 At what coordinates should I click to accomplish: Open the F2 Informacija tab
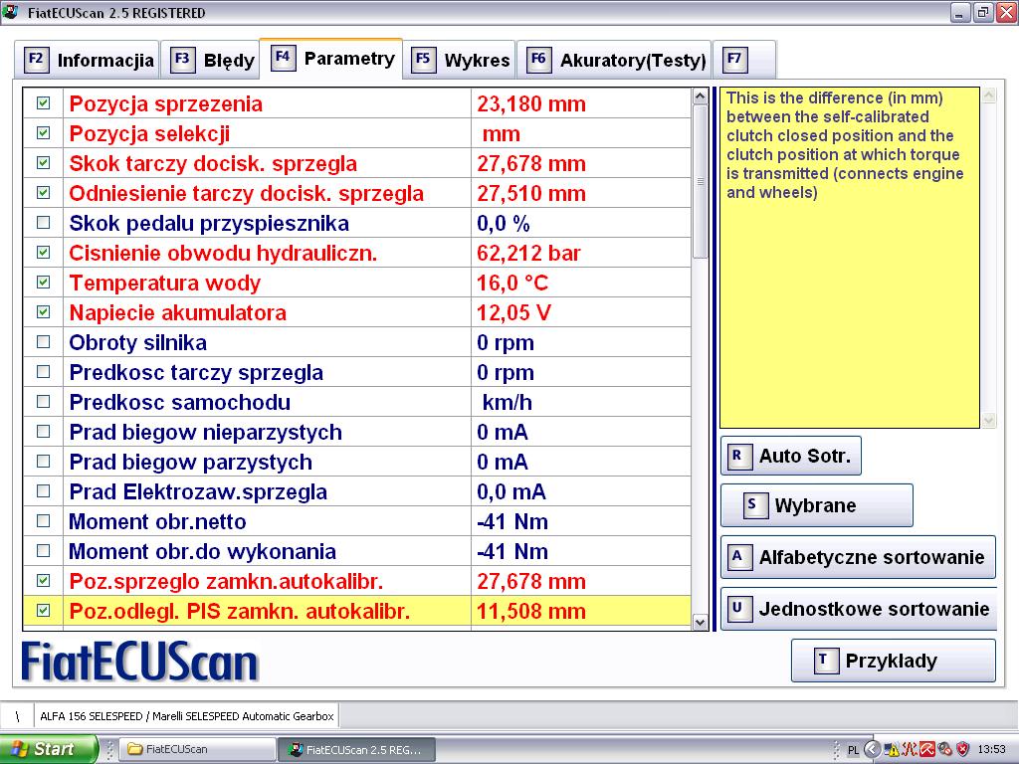tap(88, 60)
